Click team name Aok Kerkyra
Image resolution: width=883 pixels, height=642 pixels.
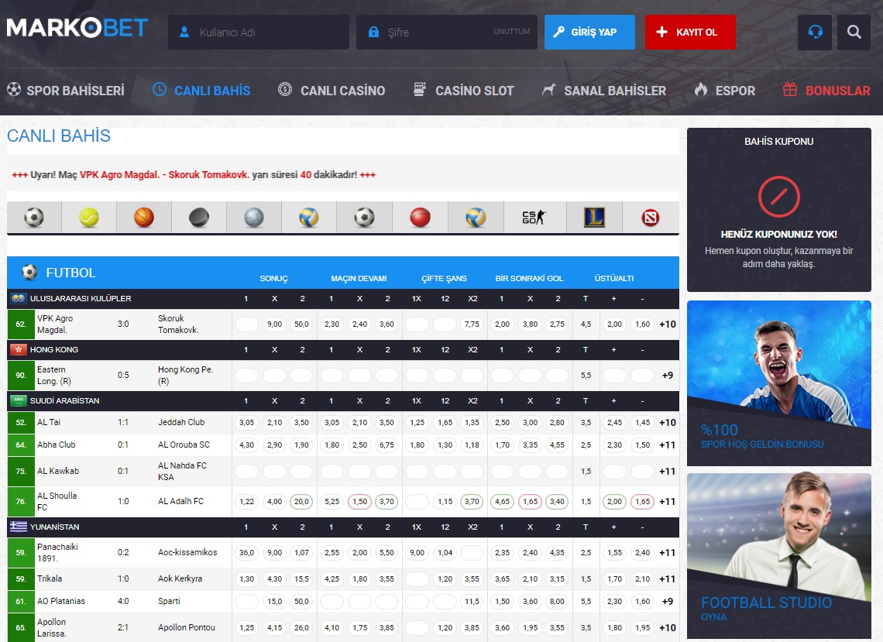(180, 579)
